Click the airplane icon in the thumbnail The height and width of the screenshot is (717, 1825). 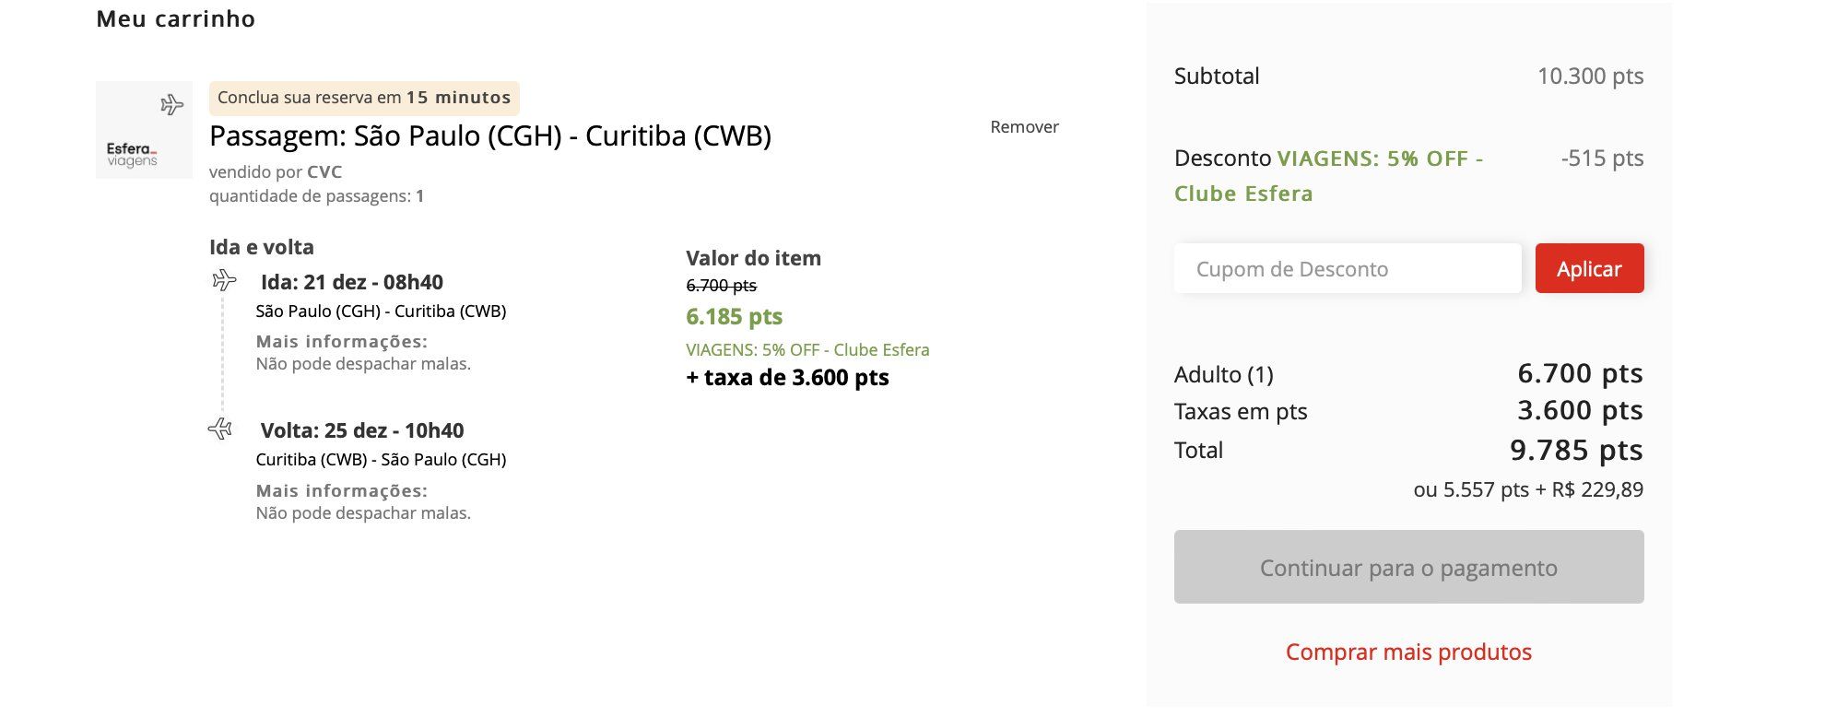click(171, 104)
